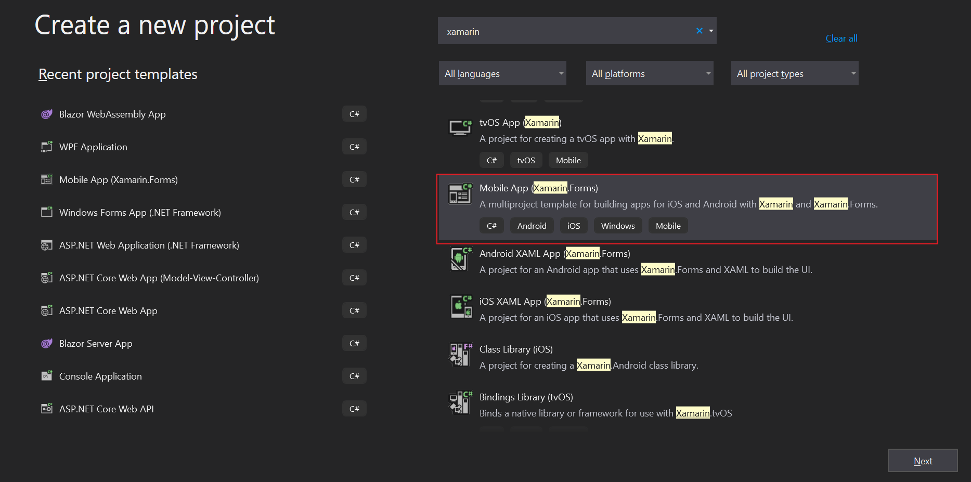This screenshot has height=482, width=971.
Task: Click the Blazor WebAssembly App template icon
Action: (46, 114)
